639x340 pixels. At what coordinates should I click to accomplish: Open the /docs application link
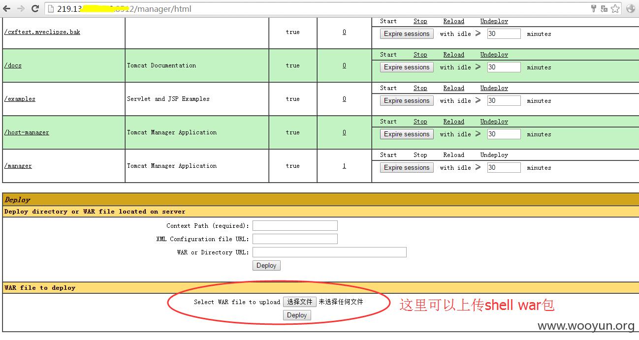(x=13, y=65)
